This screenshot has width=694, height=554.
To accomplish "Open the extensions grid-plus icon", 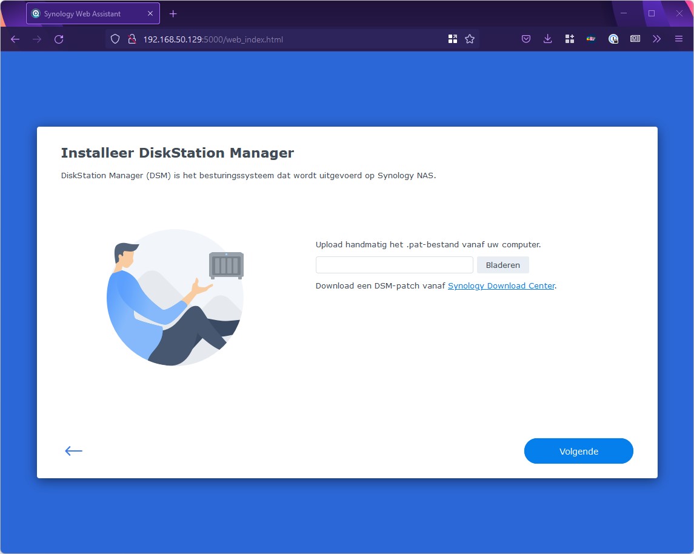I will (x=570, y=39).
